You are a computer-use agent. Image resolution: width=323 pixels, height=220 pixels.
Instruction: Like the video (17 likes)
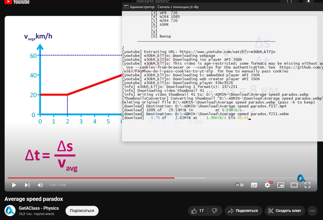coord(197,211)
